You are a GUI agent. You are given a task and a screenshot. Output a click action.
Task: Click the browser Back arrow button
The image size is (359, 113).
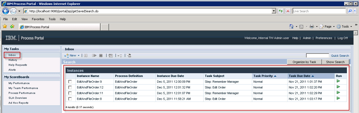tap(6, 11)
